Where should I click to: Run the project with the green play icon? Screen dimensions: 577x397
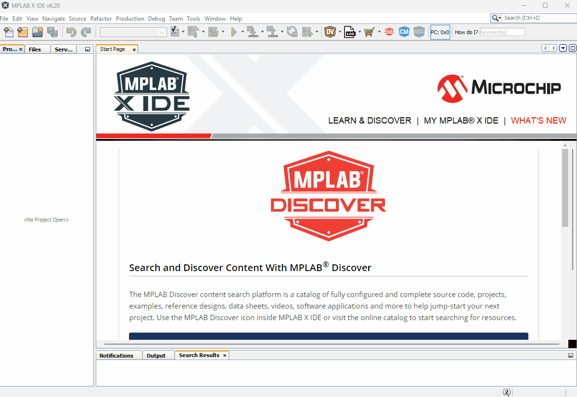tap(234, 32)
